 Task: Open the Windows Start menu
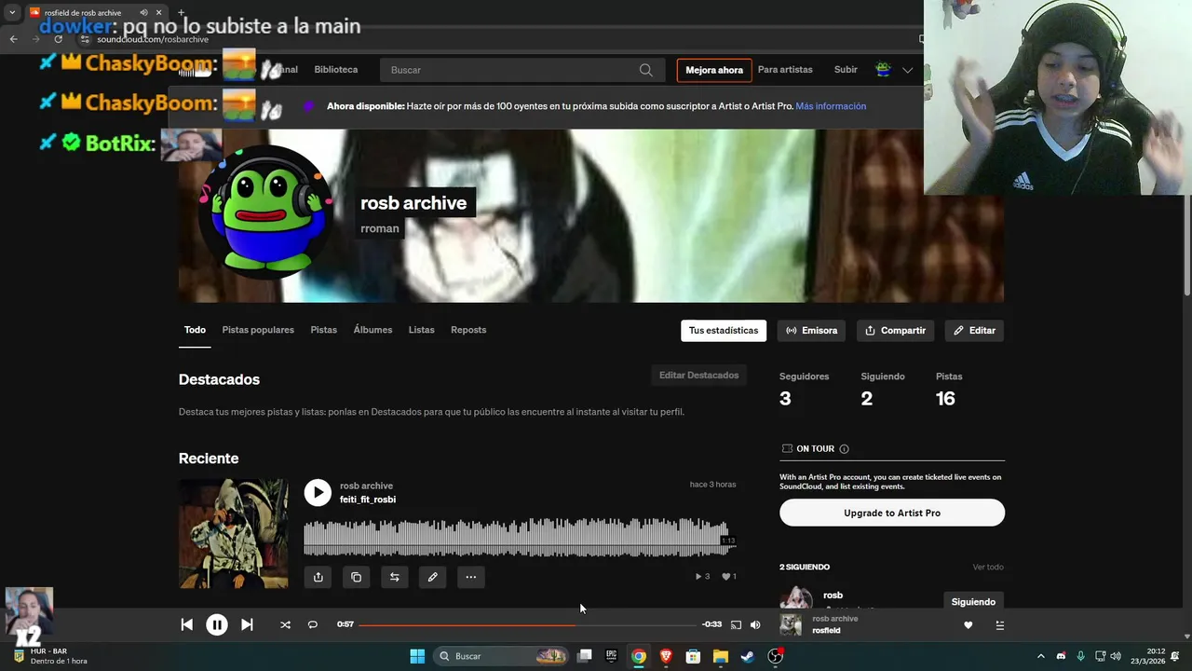point(417,656)
